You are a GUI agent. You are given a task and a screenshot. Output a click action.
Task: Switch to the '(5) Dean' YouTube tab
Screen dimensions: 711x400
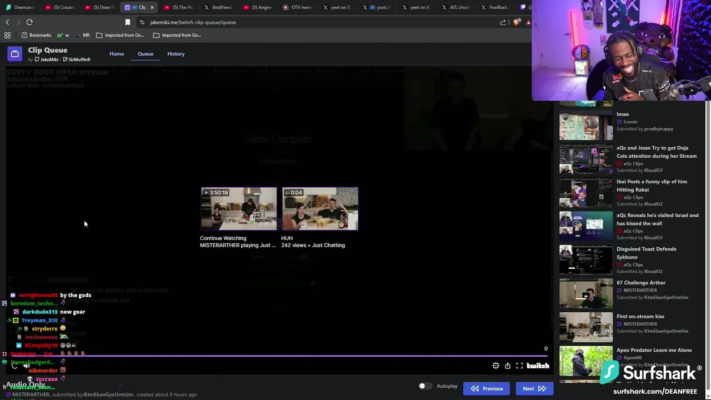tap(100, 7)
